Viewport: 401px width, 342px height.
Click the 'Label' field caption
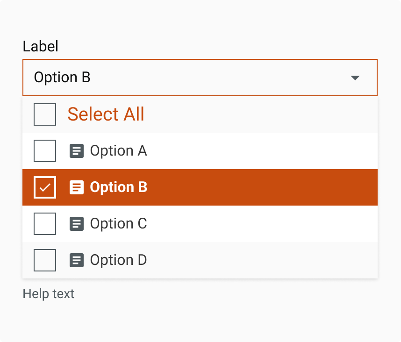point(41,46)
